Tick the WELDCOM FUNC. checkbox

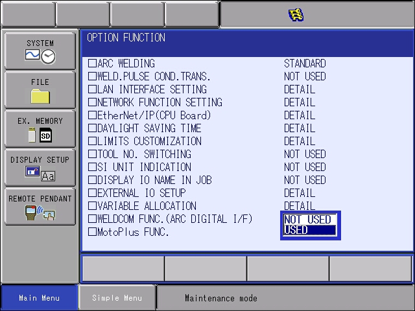(92, 219)
